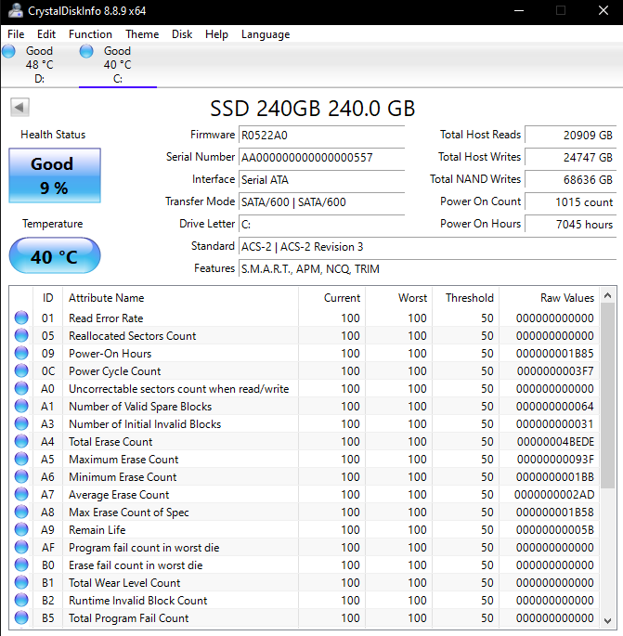Open the Theme menu
This screenshot has height=636, width=623.
[x=142, y=34]
